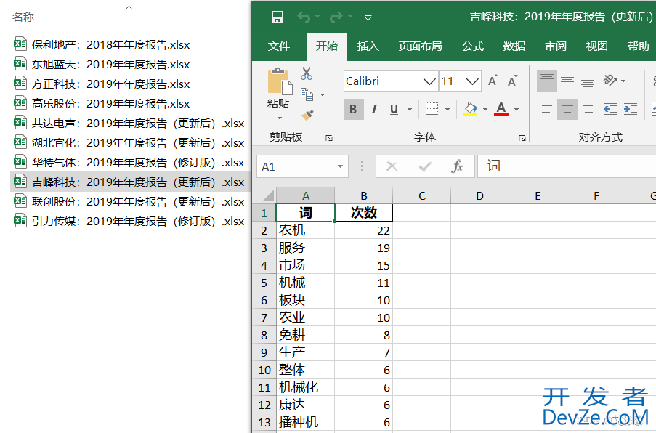656x433 pixels.
Task: Click the Name Box showing A1
Action: point(296,166)
